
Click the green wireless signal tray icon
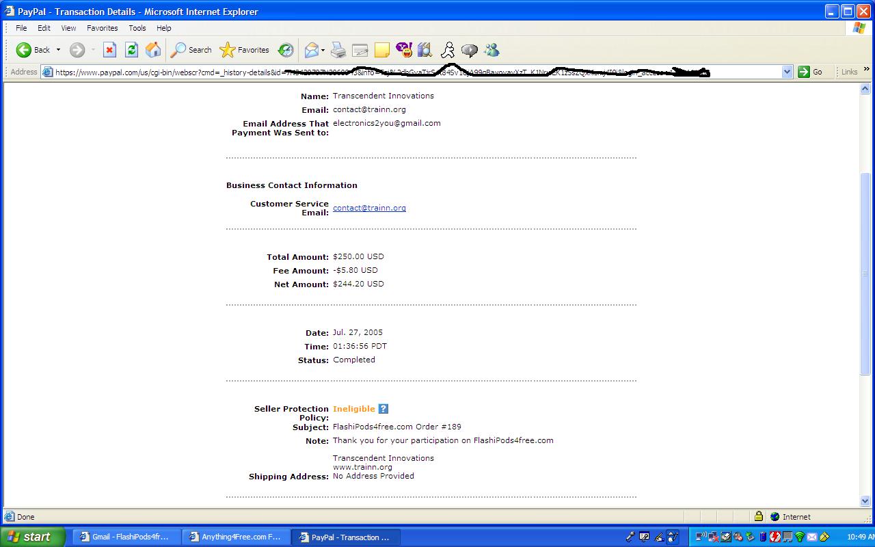click(799, 537)
